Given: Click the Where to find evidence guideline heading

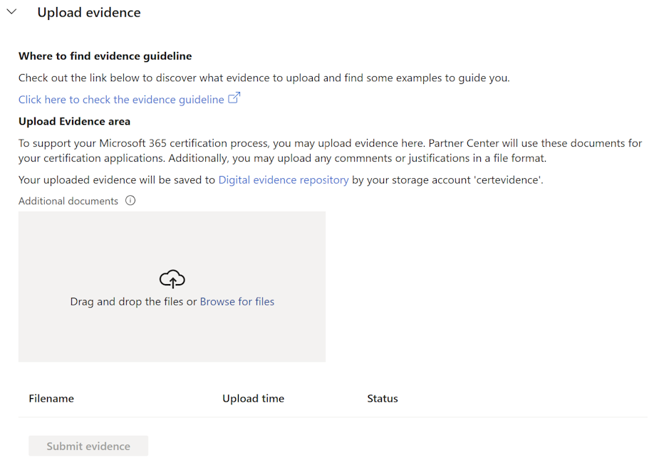Looking at the screenshot, I should click(105, 56).
